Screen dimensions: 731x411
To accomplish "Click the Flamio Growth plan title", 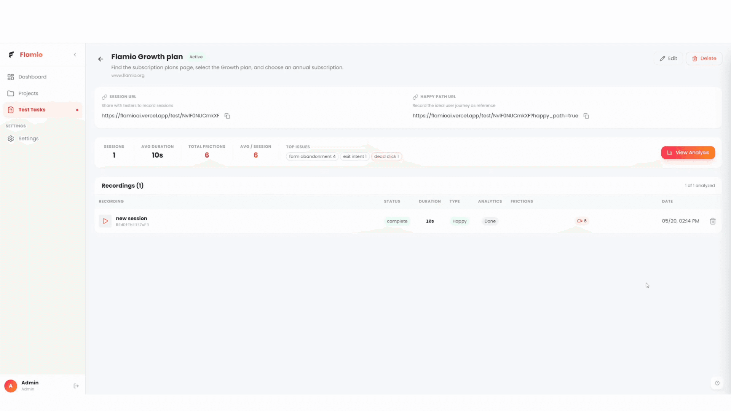I will [147, 57].
